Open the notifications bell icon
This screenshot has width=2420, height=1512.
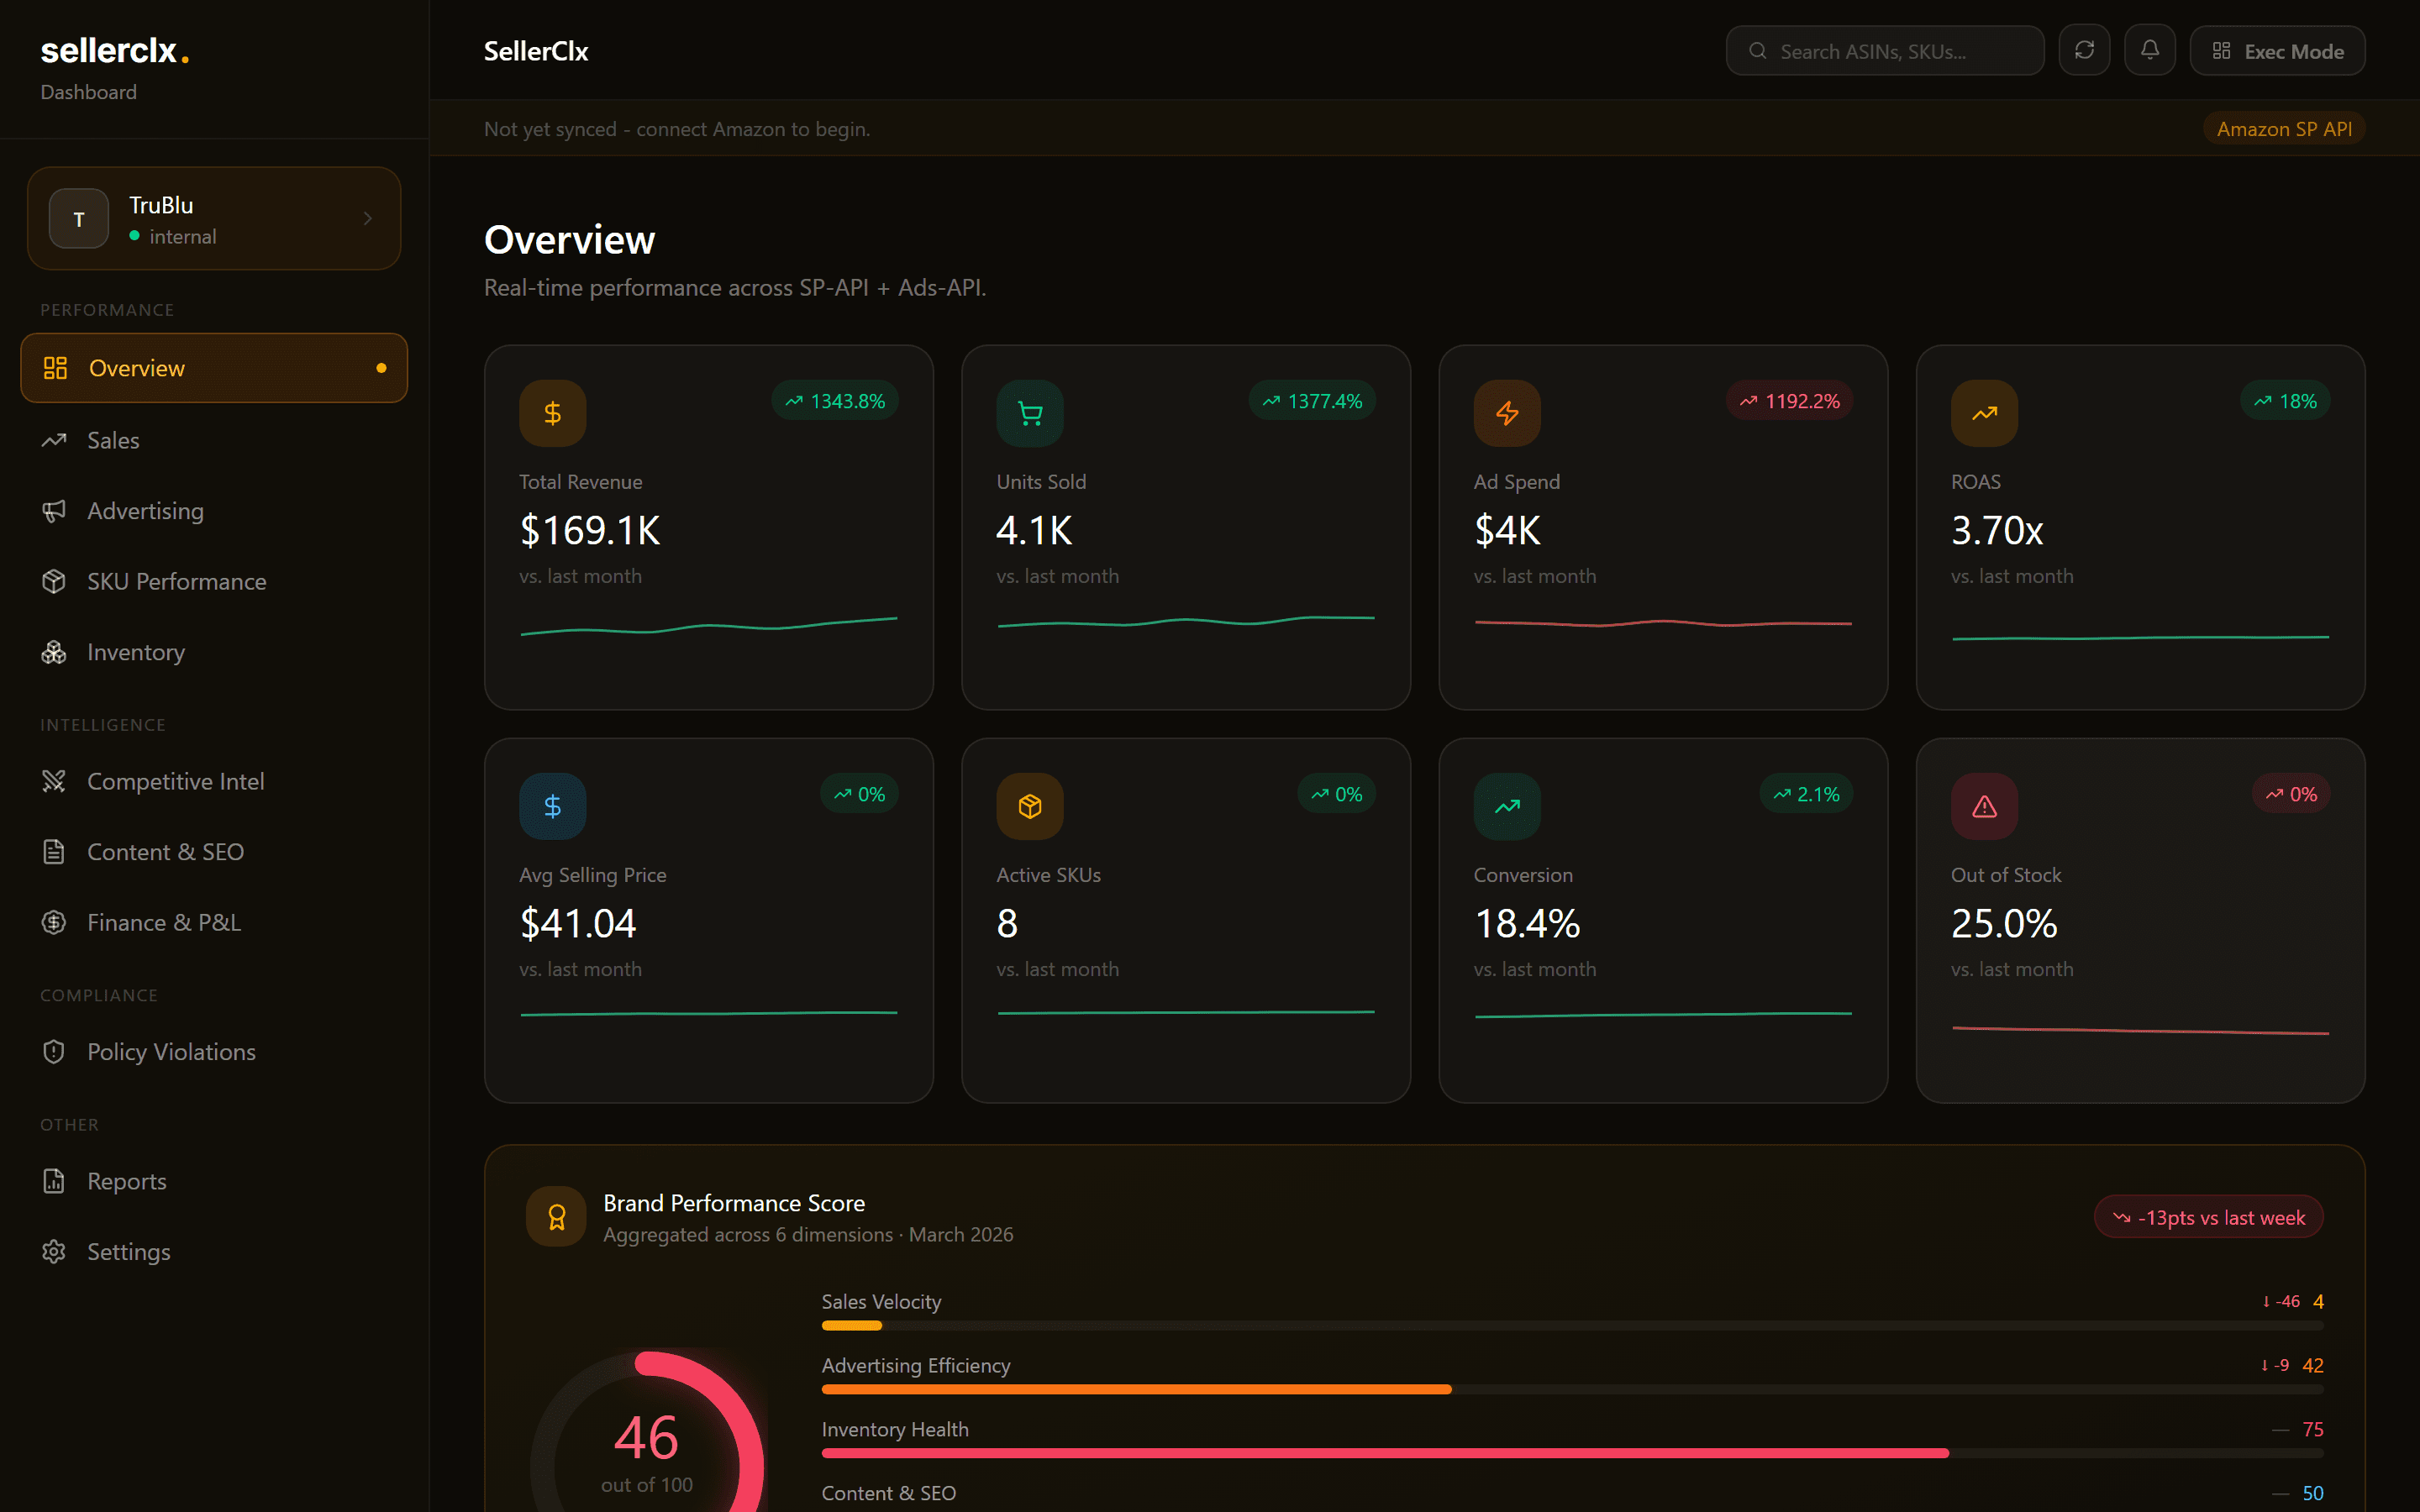pyautogui.click(x=2149, y=50)
